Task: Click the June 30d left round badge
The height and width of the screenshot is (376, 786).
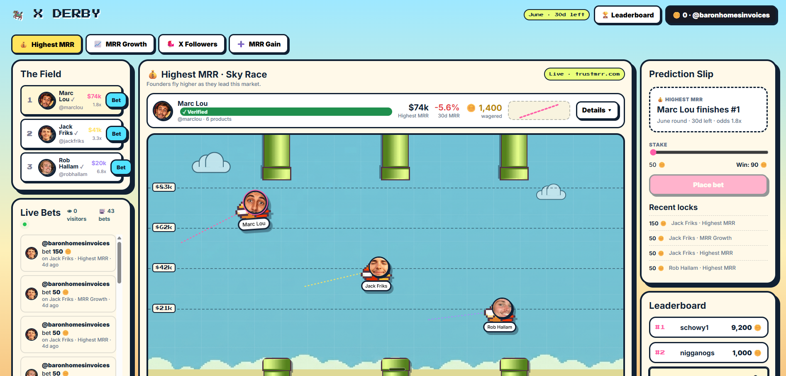Action: [557, 15]
